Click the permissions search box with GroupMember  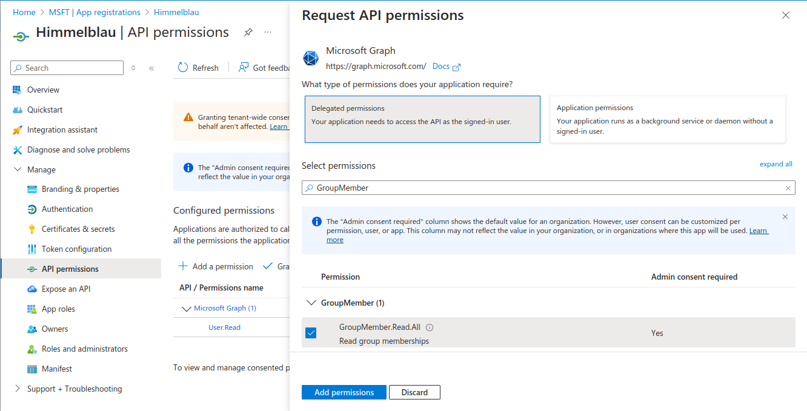coord(548,188)
